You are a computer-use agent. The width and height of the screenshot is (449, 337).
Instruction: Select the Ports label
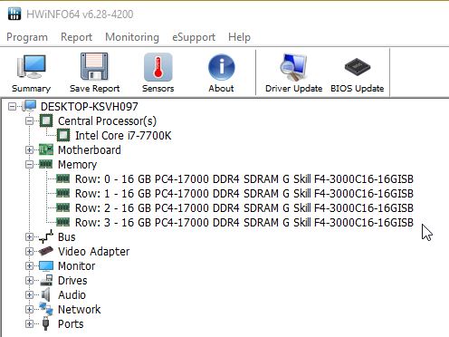[x=71, y=324]
